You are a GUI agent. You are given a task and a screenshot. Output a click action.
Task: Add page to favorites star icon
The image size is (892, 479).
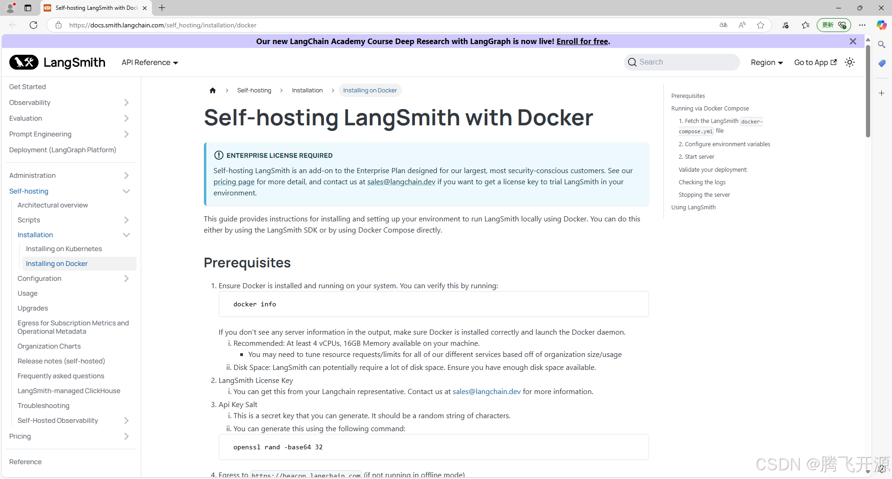point(761,25)
